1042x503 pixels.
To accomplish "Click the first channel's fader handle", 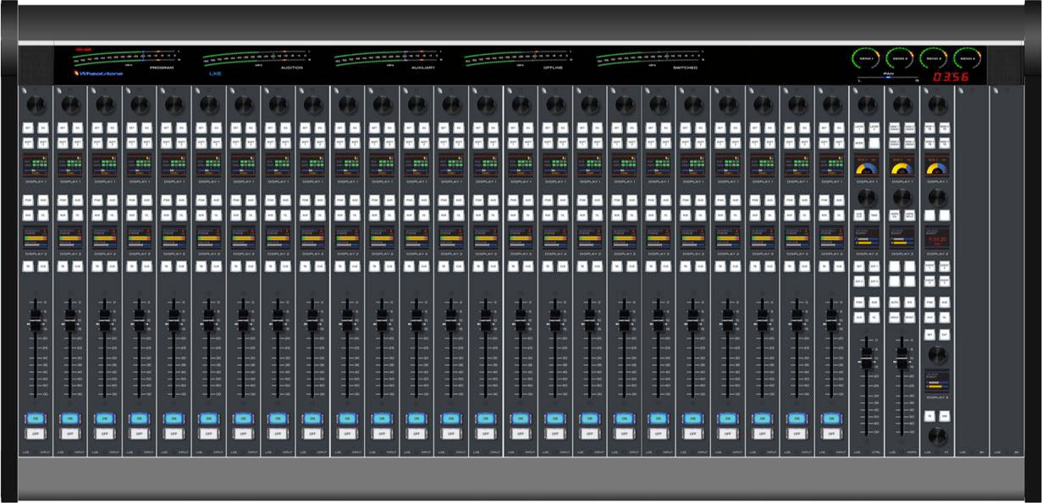I will click(x=35, y=320).
